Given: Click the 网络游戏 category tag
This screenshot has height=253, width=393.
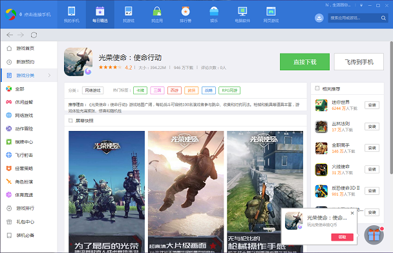Looking at the screenshot, I should coord(92,90).
